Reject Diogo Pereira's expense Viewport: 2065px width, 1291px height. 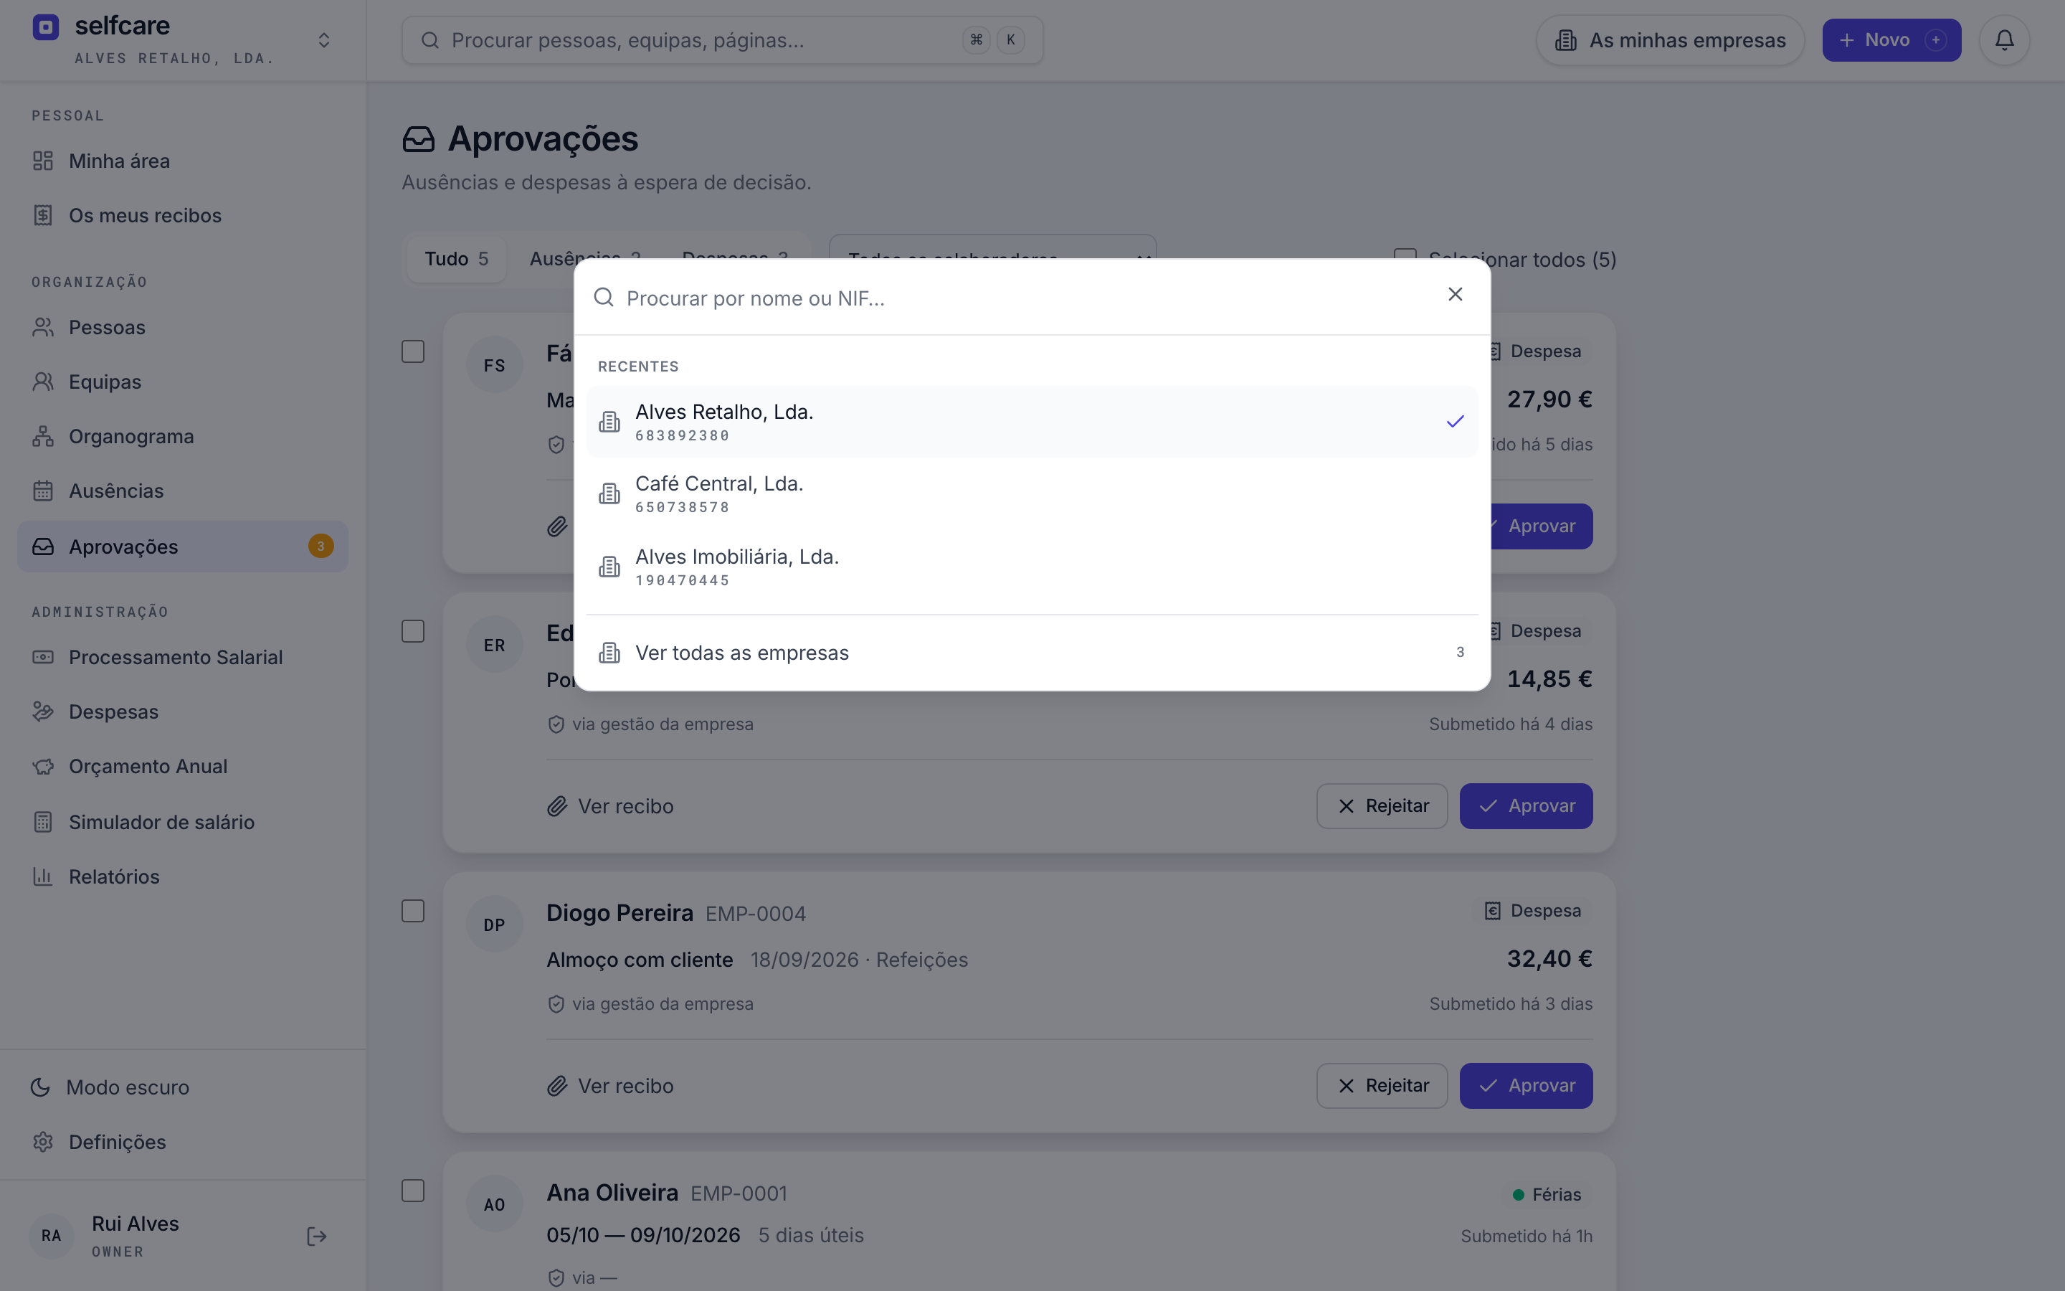pyautogui.click(x=1382, y=1086)
